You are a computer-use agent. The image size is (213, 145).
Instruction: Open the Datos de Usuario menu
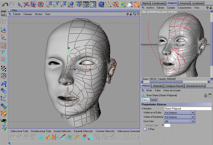point(172,90)
